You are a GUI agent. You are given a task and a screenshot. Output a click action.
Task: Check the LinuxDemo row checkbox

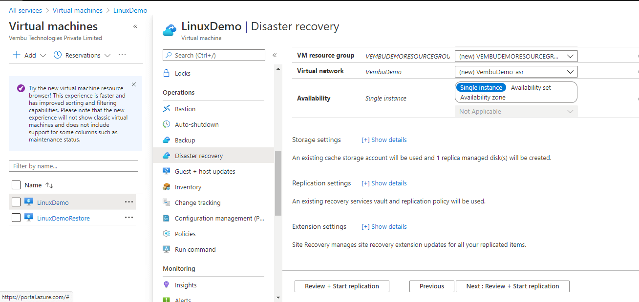16,202
